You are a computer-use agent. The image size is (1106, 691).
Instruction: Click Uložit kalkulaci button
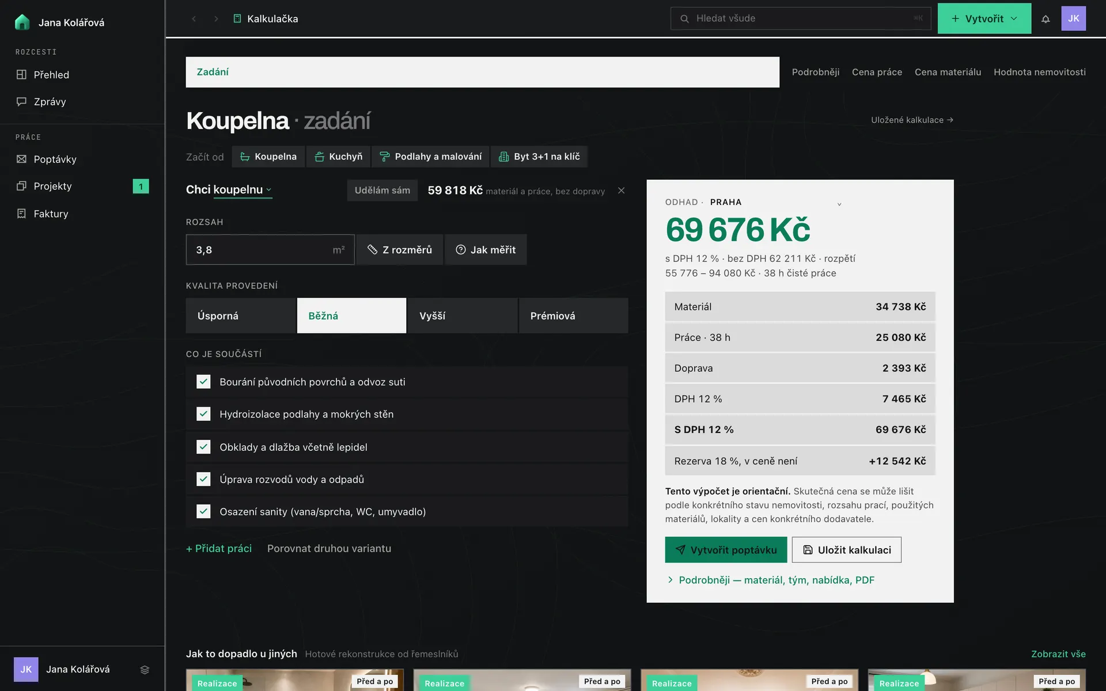pyautogui.click(x=846, y=550)
